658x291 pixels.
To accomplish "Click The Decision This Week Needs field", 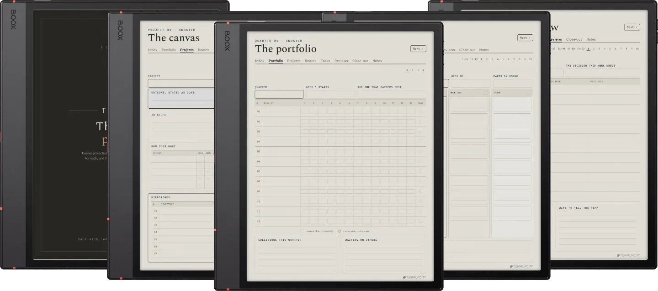I will [x=603, y=73].
